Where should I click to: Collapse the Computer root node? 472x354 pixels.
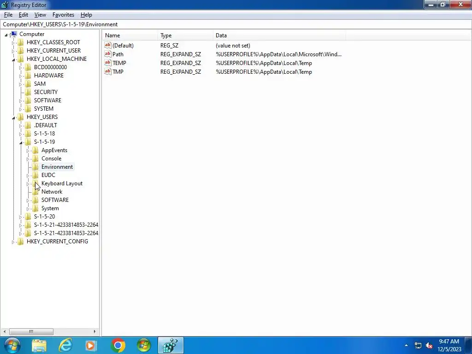(x=6, y=35)
